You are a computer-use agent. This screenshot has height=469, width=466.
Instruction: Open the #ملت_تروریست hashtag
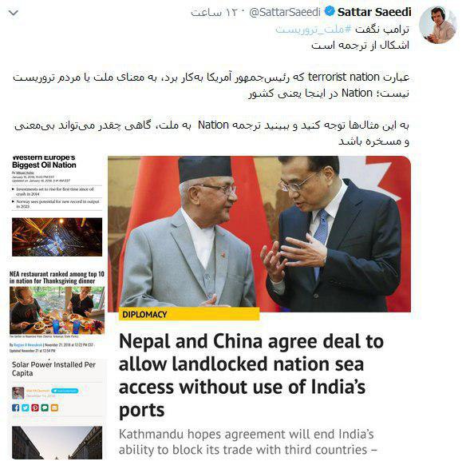pos(314,30)
